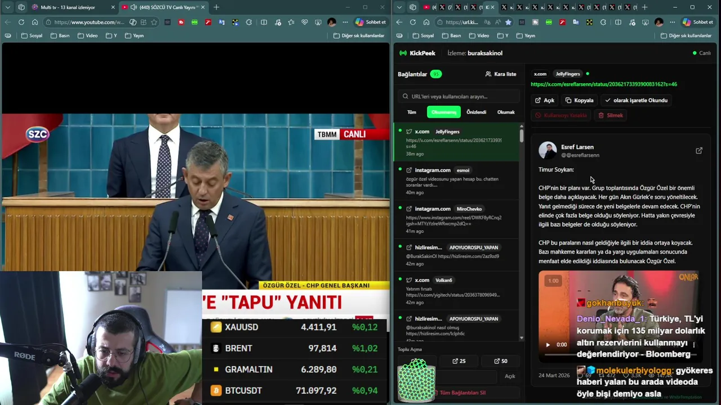This screenshot has width=721, height=405.
Task: Select the x.com JellyFingers link row
Action: (456, 142)
